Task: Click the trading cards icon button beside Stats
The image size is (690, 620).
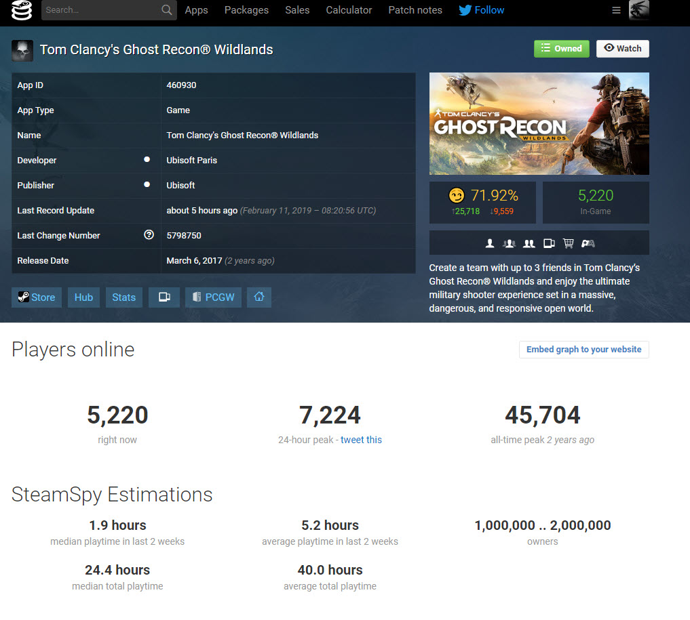Action: (164, 297)
